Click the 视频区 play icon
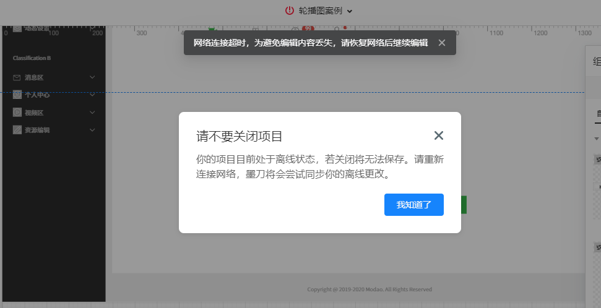601x308 pixels. 17,112
